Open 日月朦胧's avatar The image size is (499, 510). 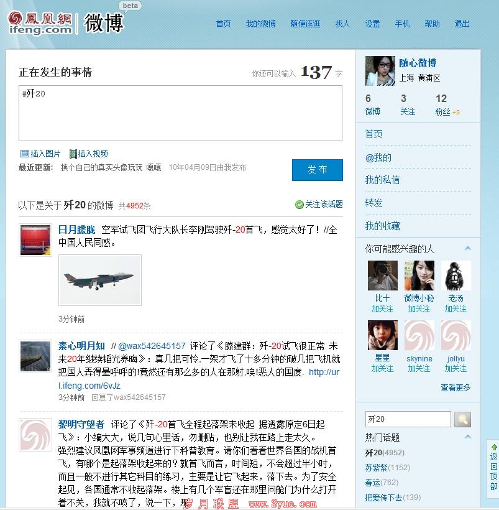(x=35, y=240)
